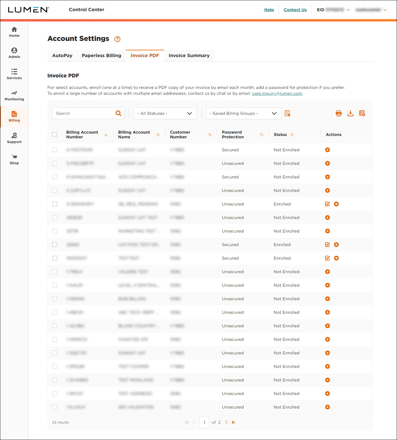The width and height of the screenshot is (397, 440).
Task: Jump to the first results page
Action: [x=187, y=422]
